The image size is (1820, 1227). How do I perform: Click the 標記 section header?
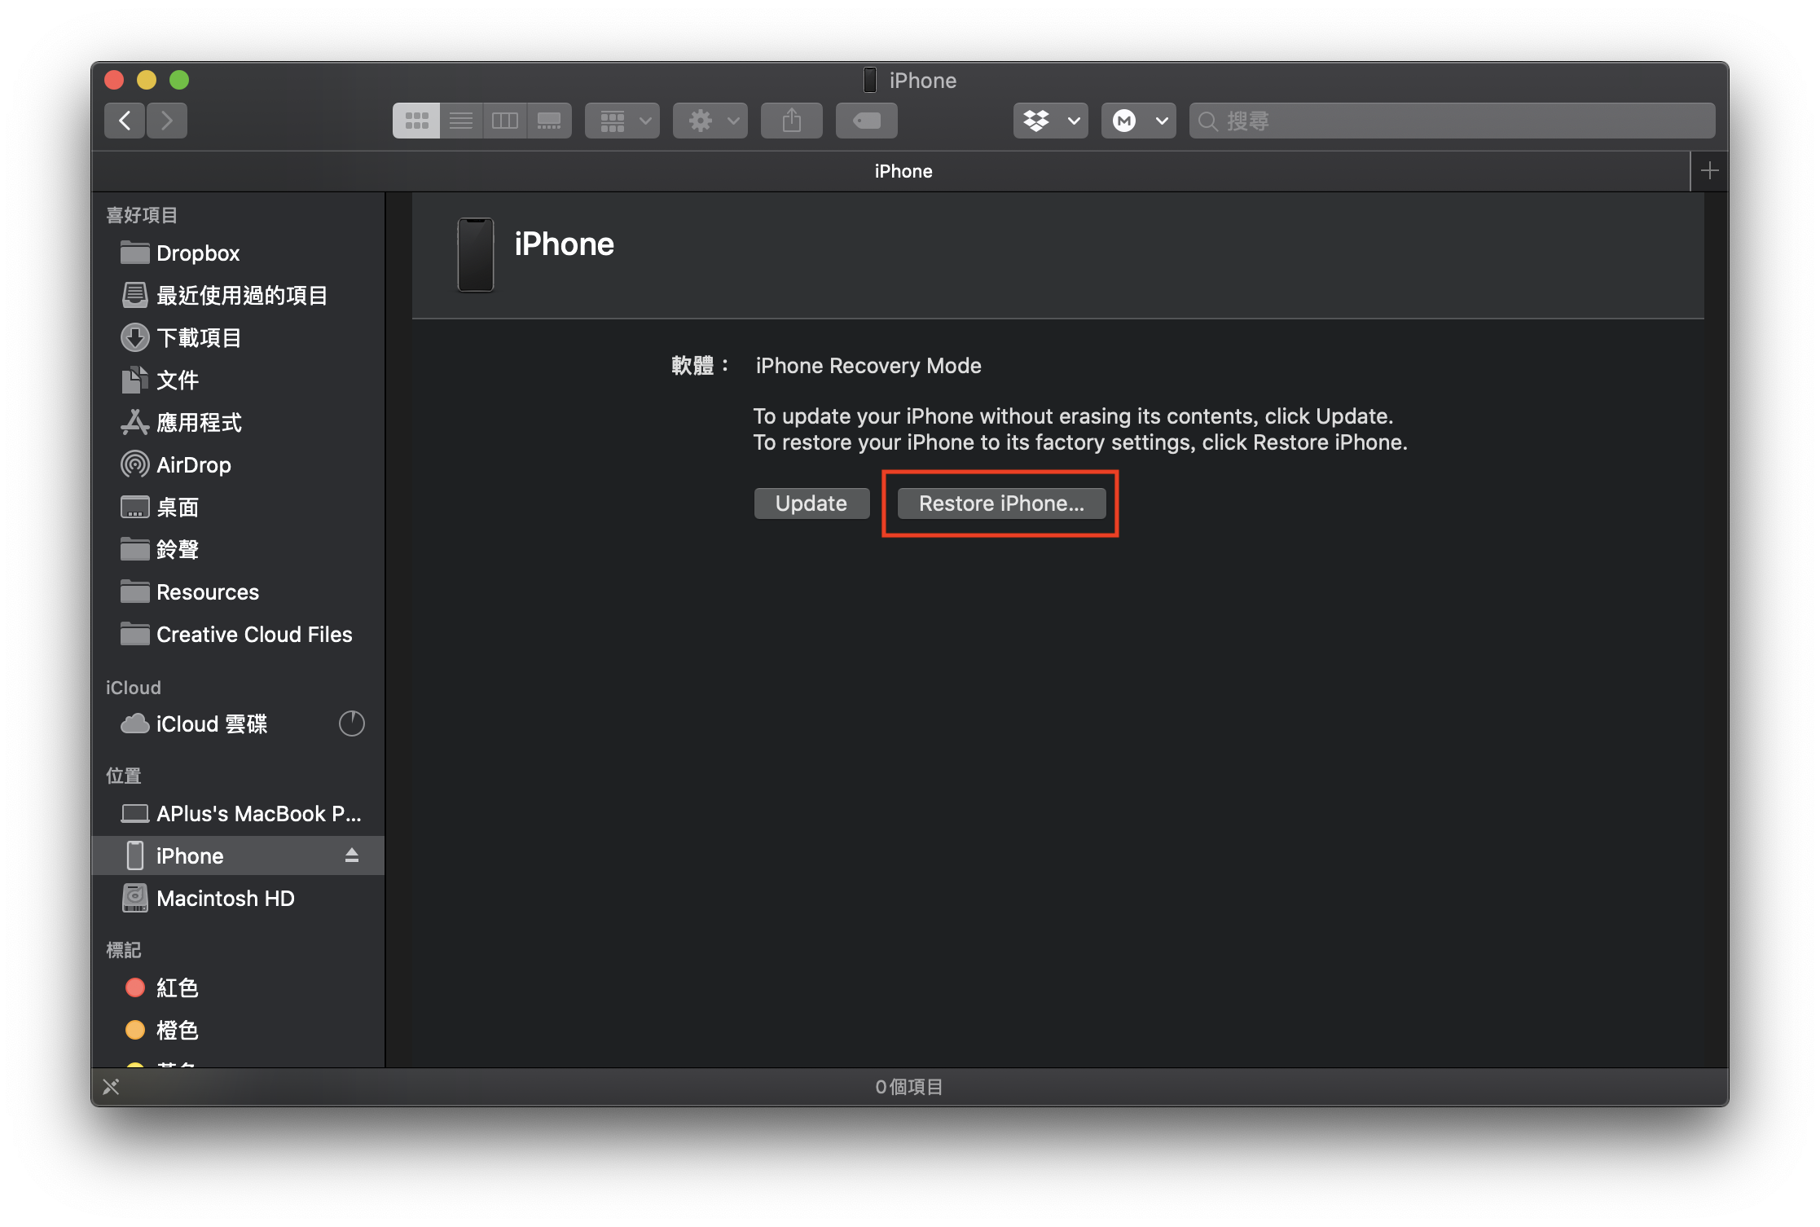click(124, 950)
